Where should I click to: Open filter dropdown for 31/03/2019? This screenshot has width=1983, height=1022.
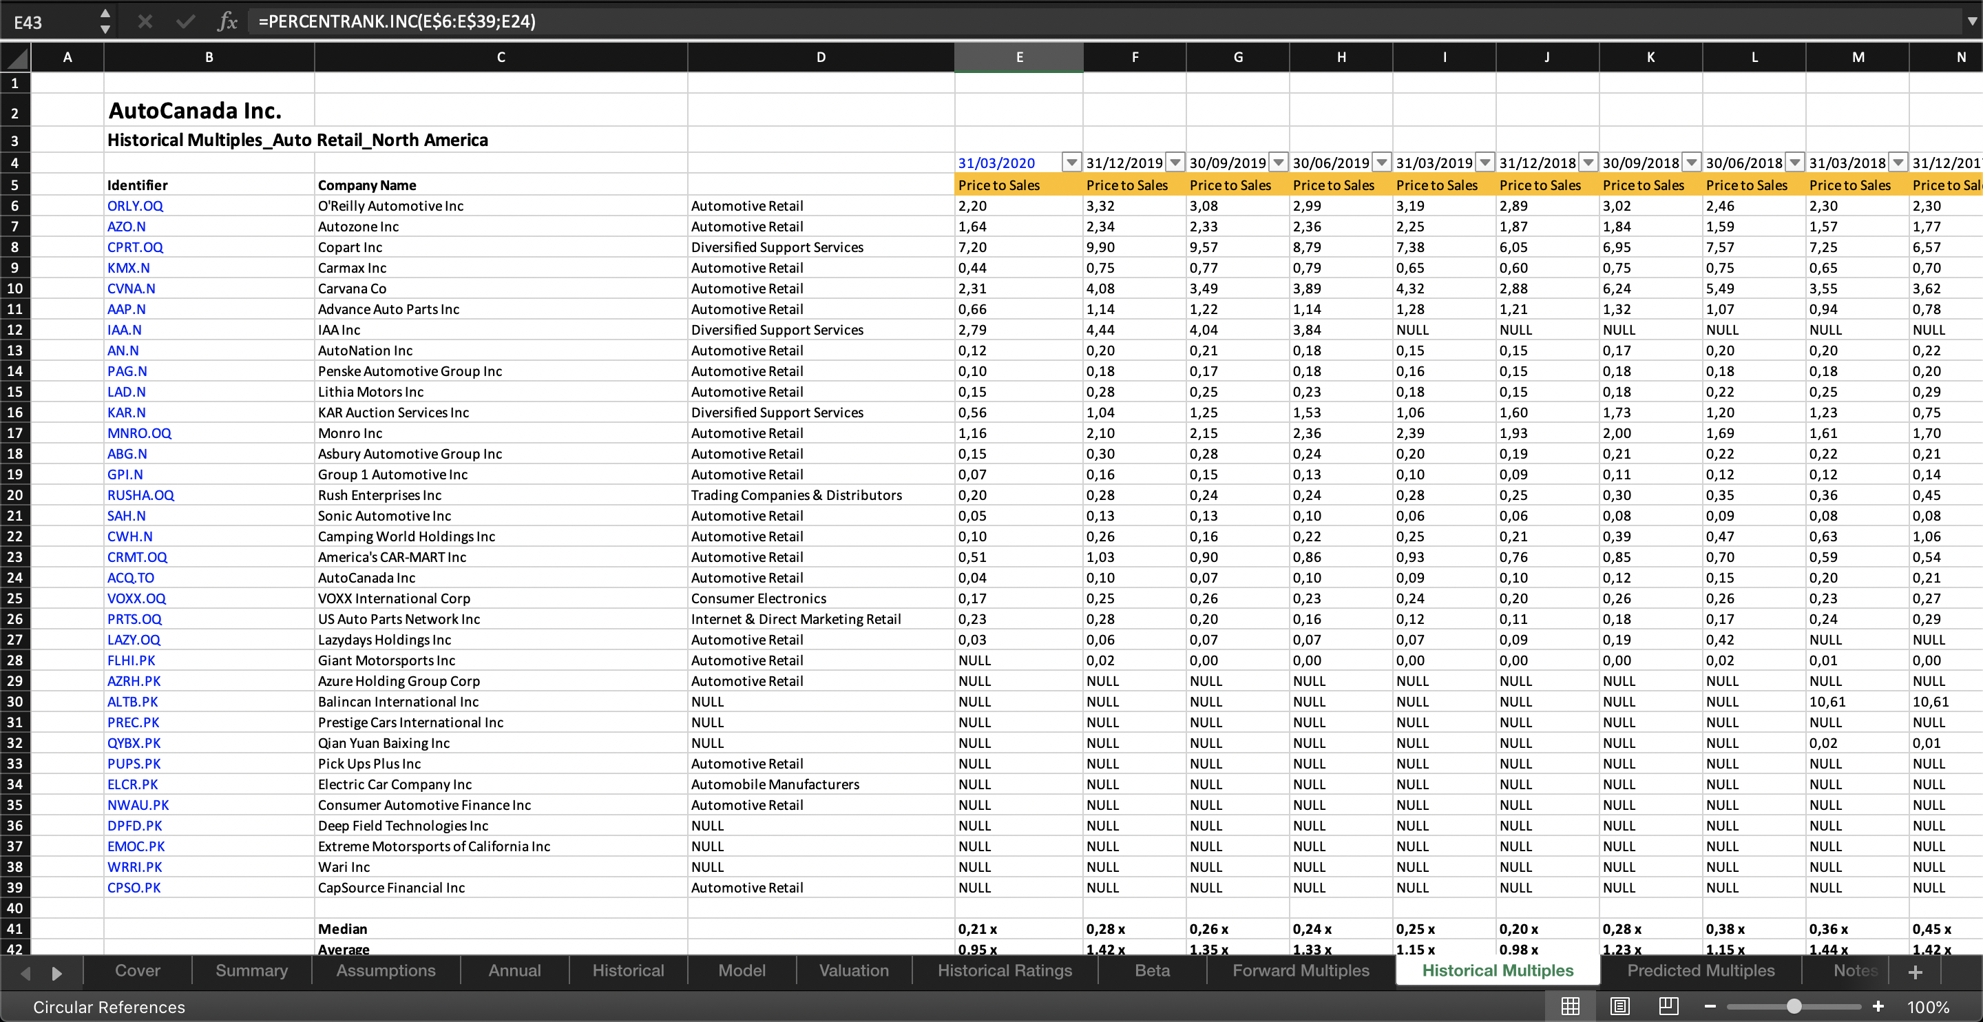[x=1485, y=163]
